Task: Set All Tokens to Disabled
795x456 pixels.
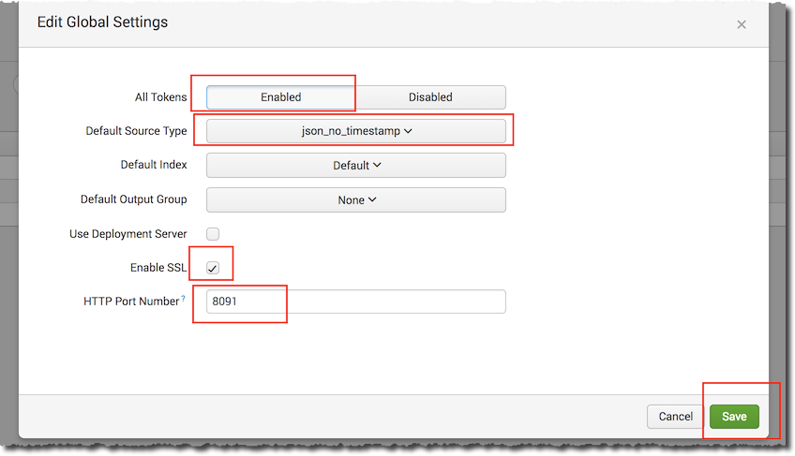Action: pos(430,97)
